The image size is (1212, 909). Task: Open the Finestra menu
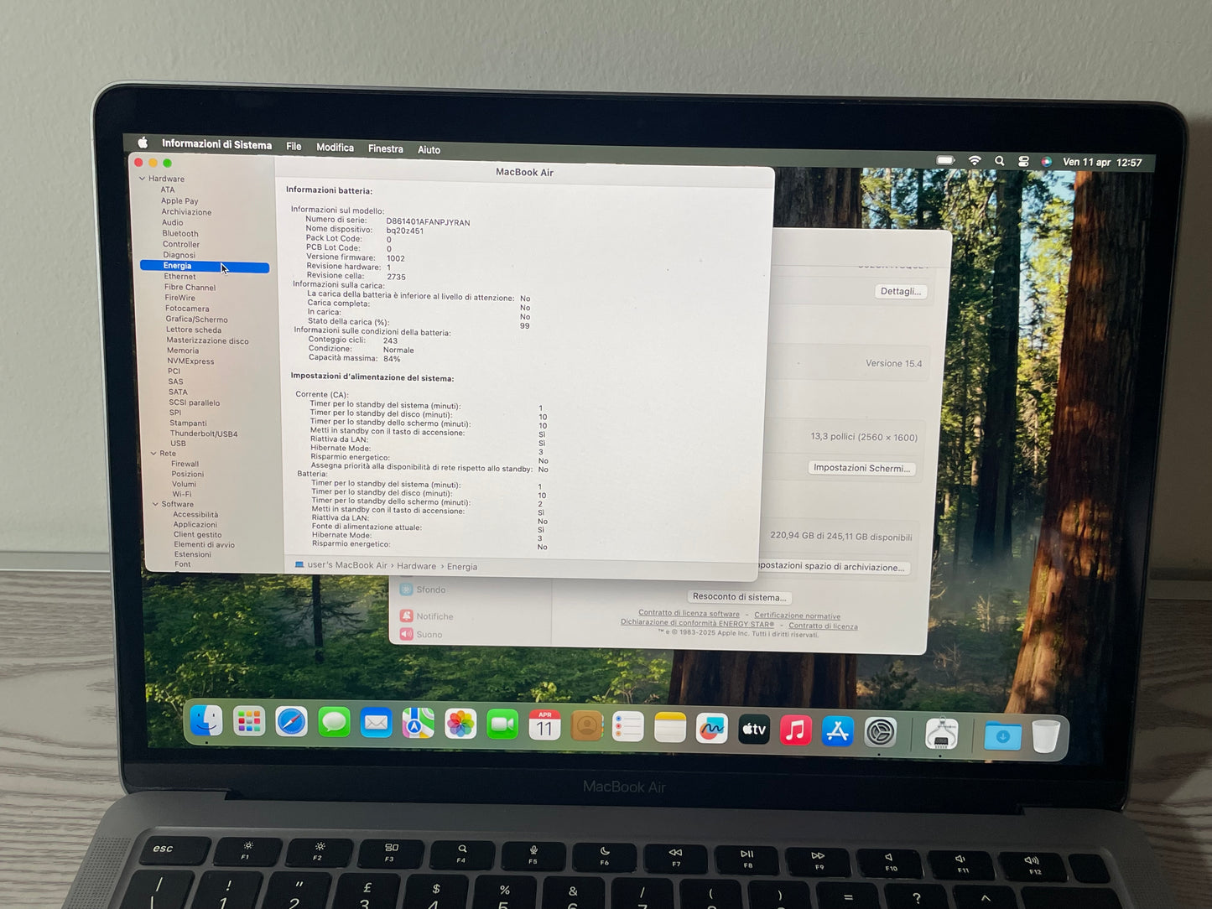click(385, 148)
